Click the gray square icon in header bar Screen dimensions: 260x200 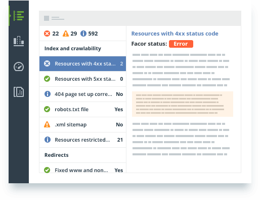pos(47,18)
